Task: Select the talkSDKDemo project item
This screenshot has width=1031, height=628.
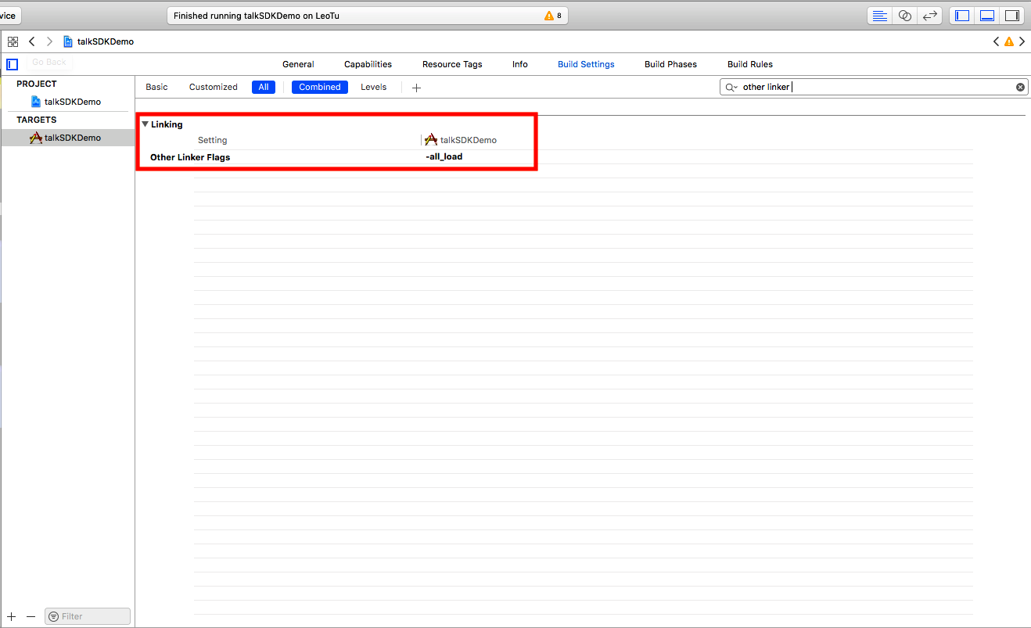Action: pyautogui.click(x=72, y=102)
